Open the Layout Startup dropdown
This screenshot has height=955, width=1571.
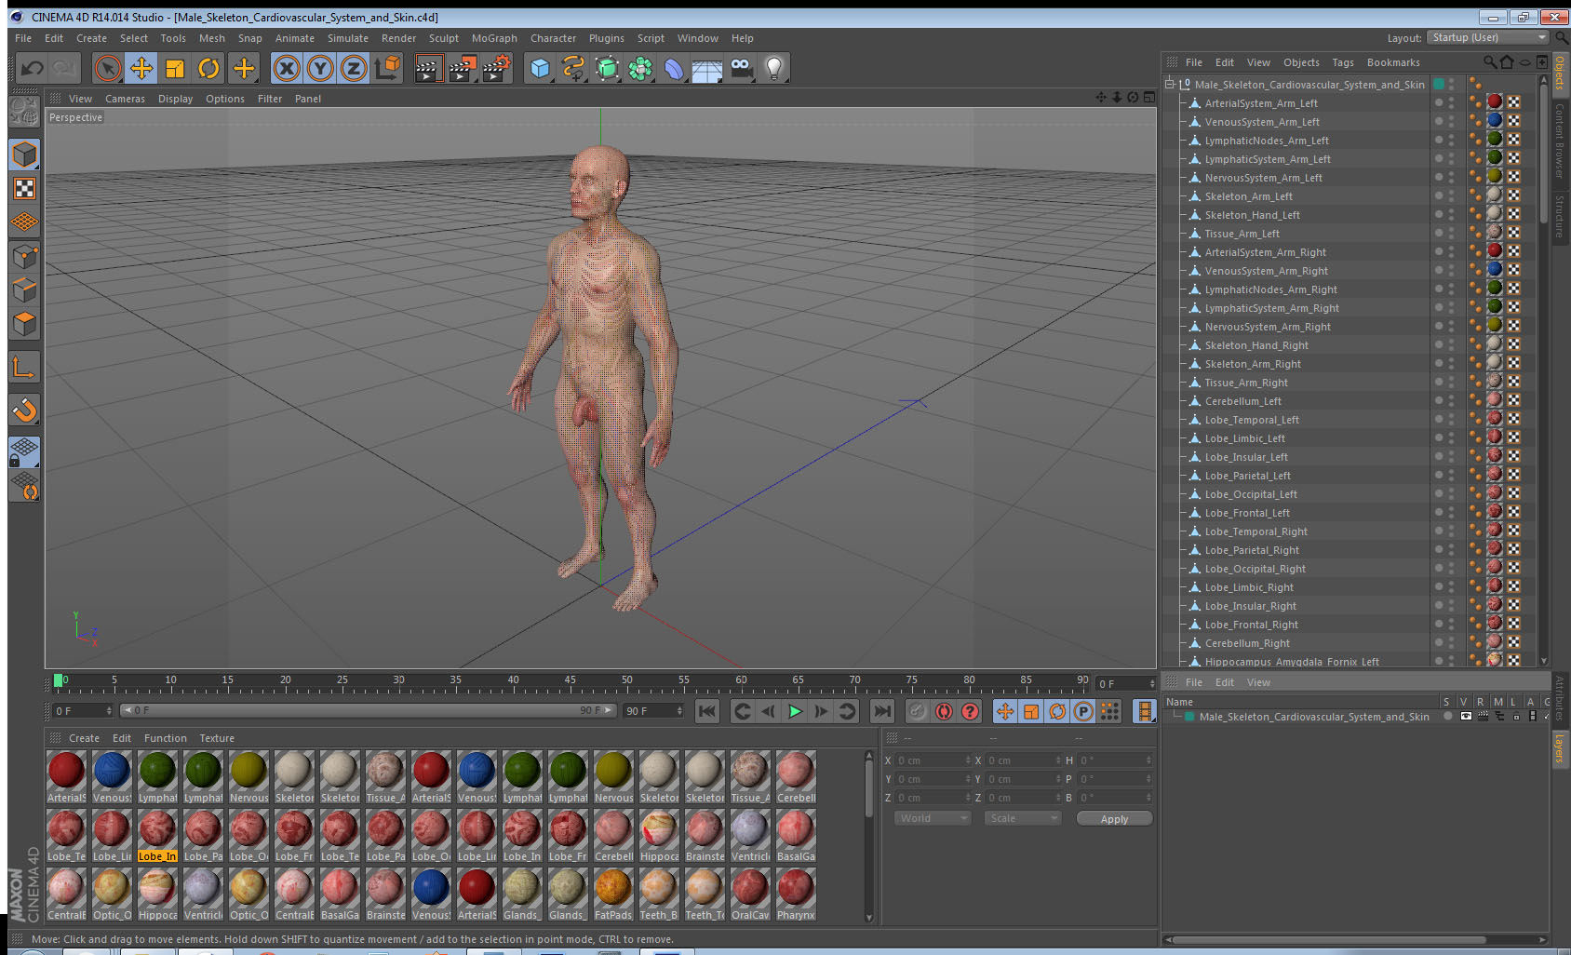click(x=1489, y=37)
